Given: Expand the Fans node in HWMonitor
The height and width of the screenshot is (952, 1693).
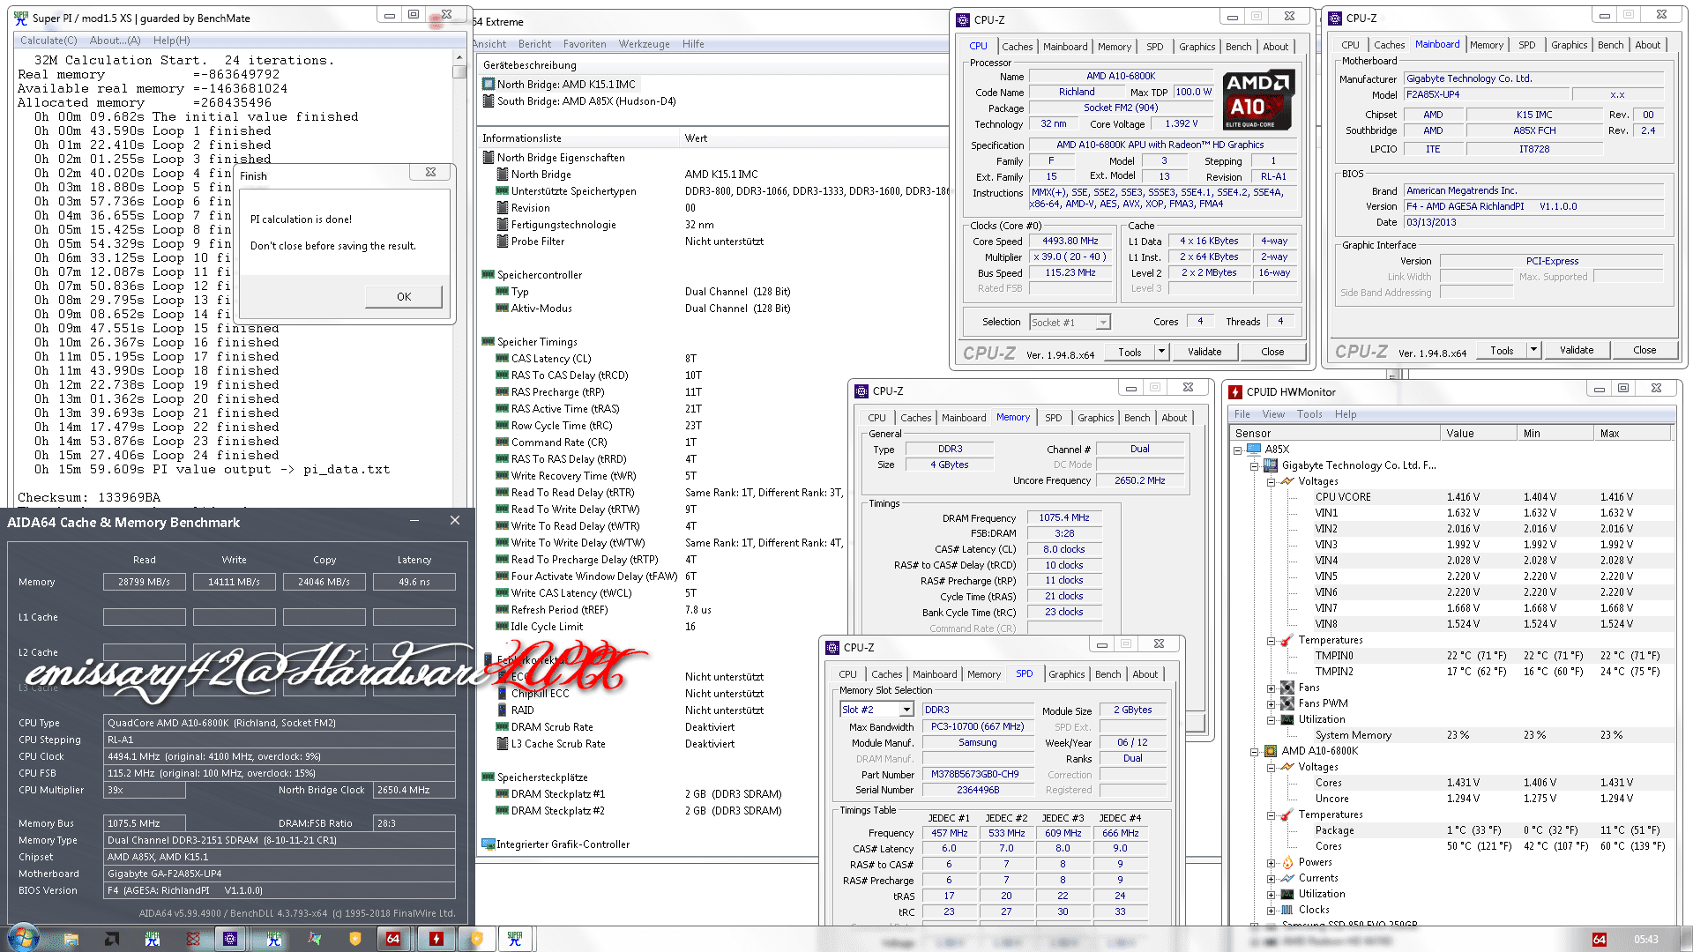Looking at the screenshot, I should (1272, 688).
